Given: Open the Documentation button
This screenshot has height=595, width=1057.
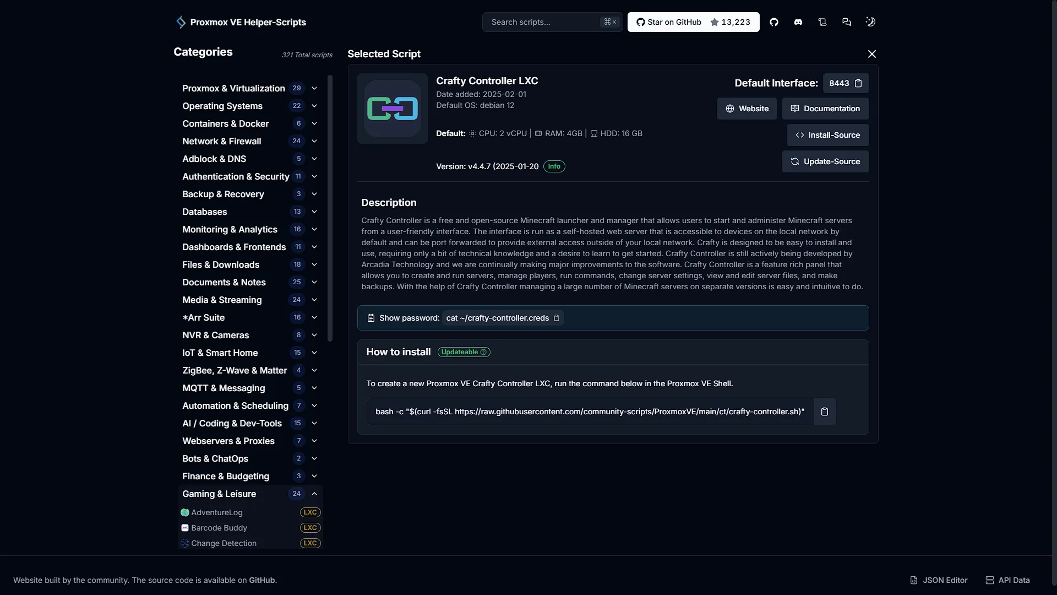Looking at the screenshot, I should coord(825,109).
